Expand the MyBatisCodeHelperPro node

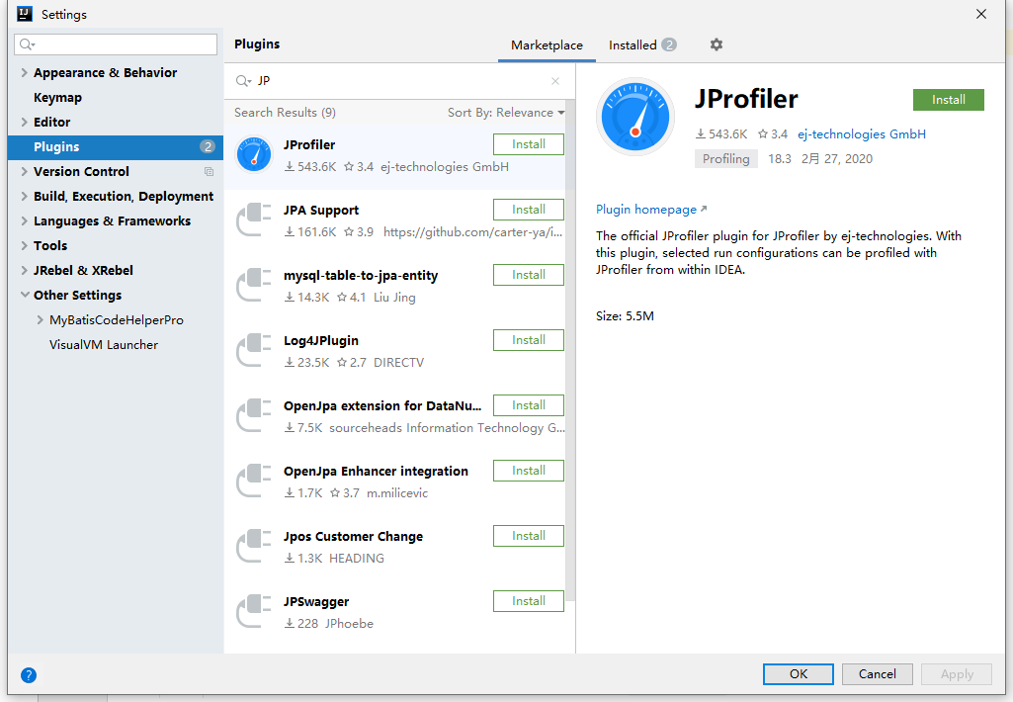pyautogui.click(x=41, y=319)
